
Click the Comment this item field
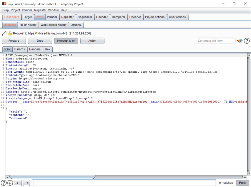click(216, 41)
